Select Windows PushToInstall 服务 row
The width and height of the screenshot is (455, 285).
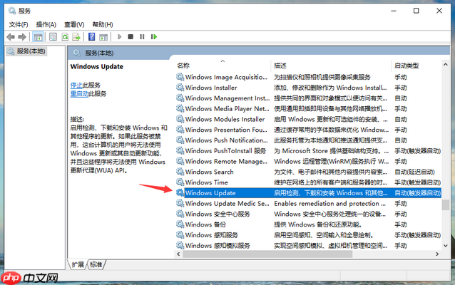pyautogui.click(x=309, y=151)
